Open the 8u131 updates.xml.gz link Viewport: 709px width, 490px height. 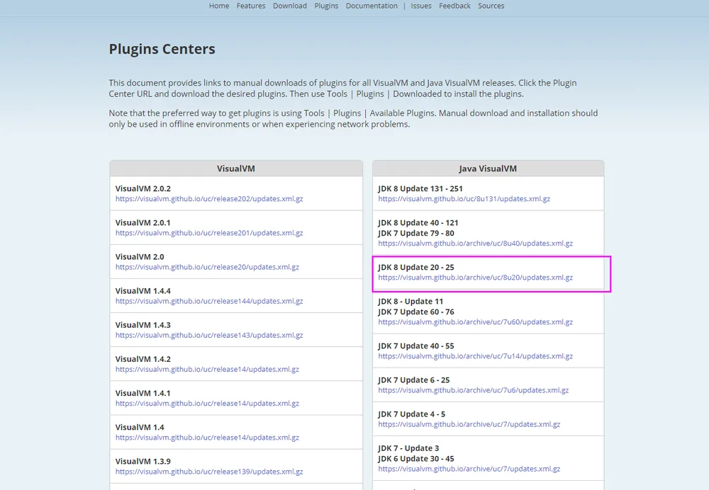point(464,199)
